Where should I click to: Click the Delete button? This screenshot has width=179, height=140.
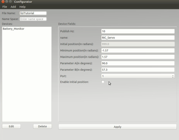pos(42,126)
